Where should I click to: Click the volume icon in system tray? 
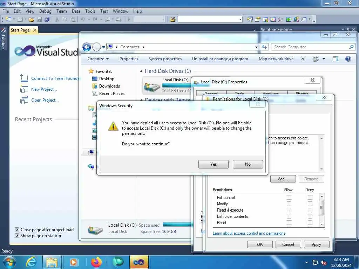(x=324, y=263)
